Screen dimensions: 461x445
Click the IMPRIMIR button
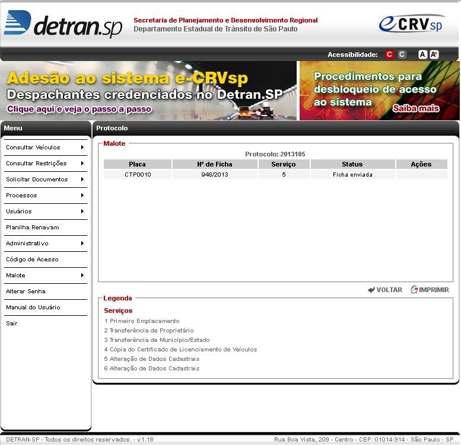[430, 290]
